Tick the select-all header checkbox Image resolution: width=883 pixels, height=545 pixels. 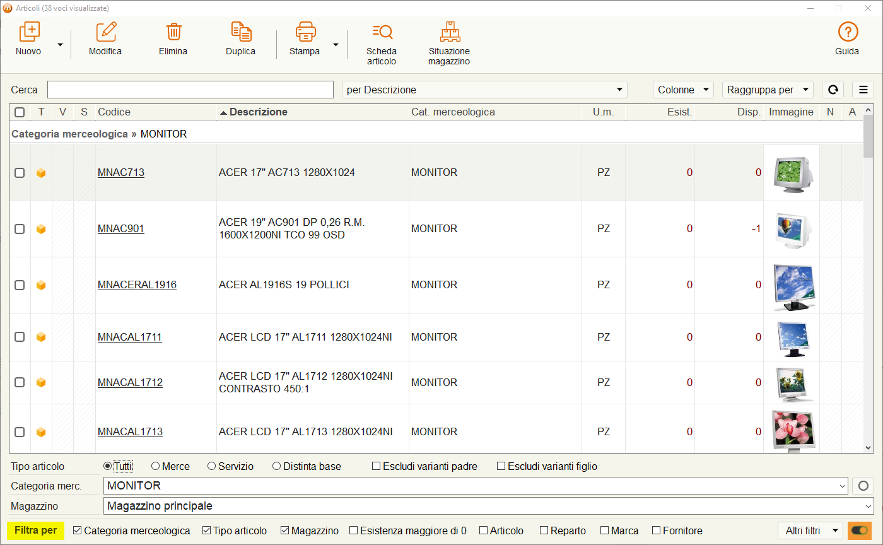[x=20, y=112]
